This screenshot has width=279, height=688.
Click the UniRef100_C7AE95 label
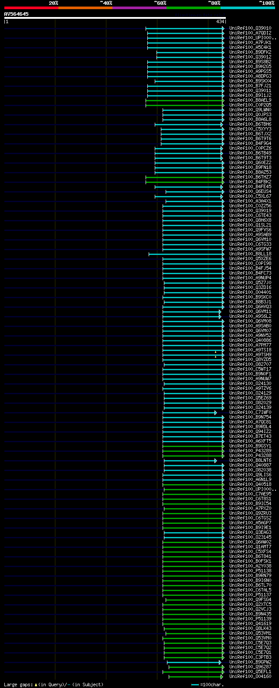(x=250, y=494)
